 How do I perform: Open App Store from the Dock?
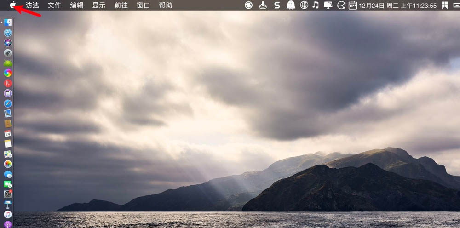[x=8, y=33]
